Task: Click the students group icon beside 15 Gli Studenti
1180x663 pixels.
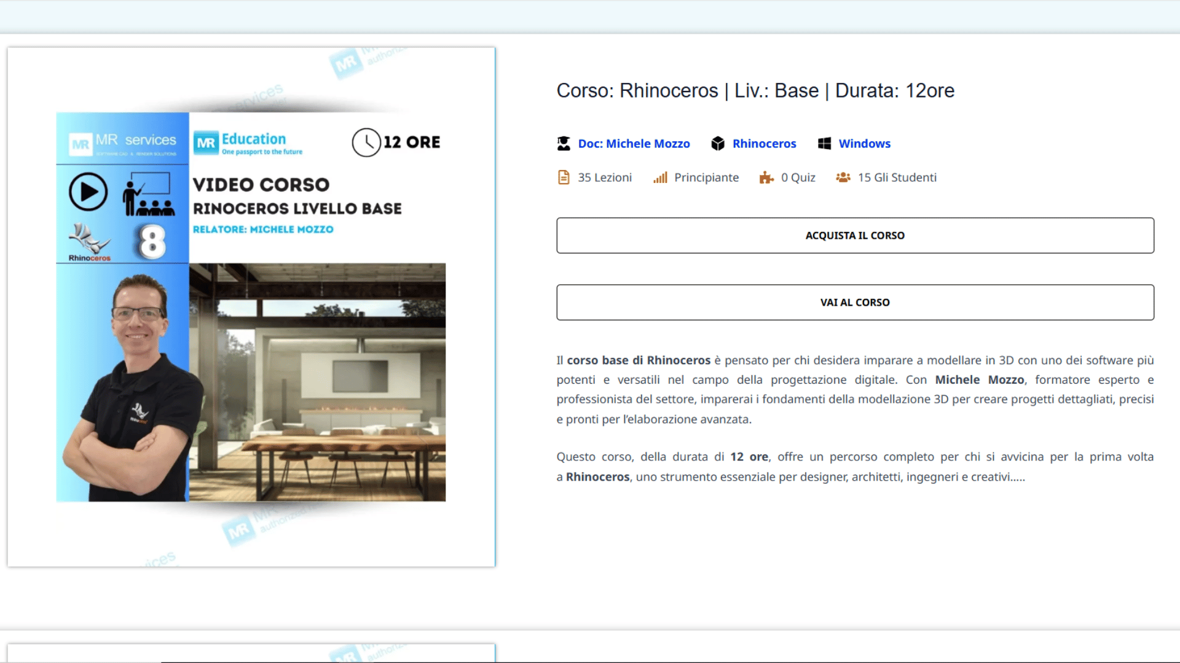Action: (x=843, y=177)
